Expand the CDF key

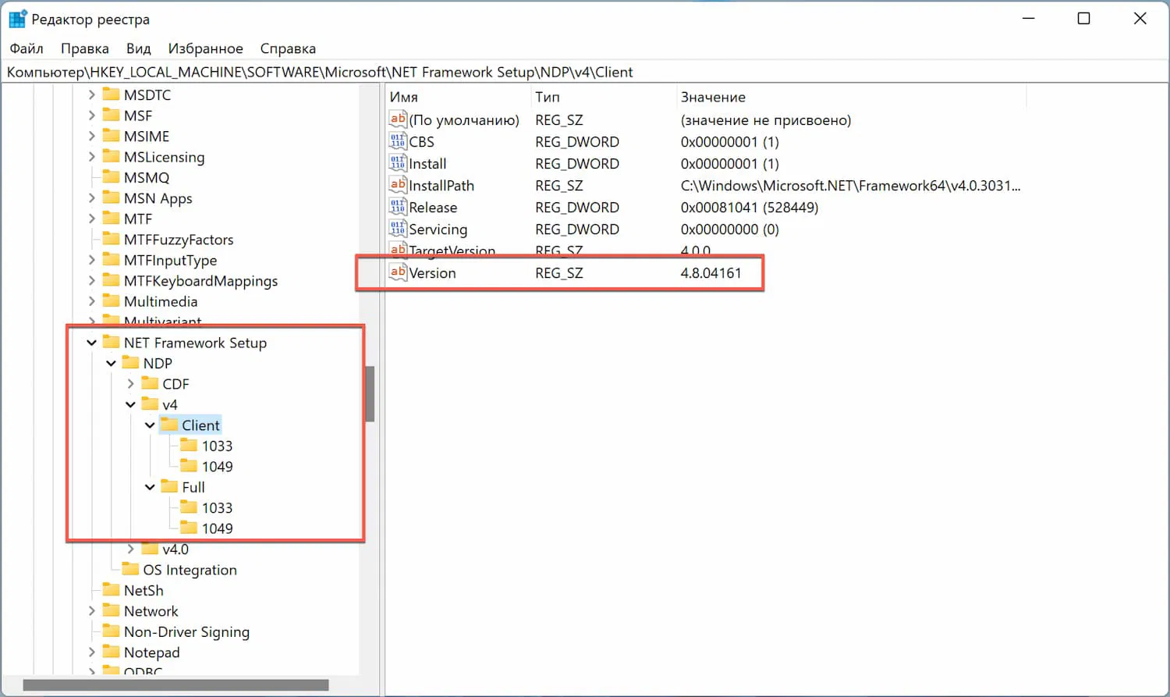click(x=131, y=384)
